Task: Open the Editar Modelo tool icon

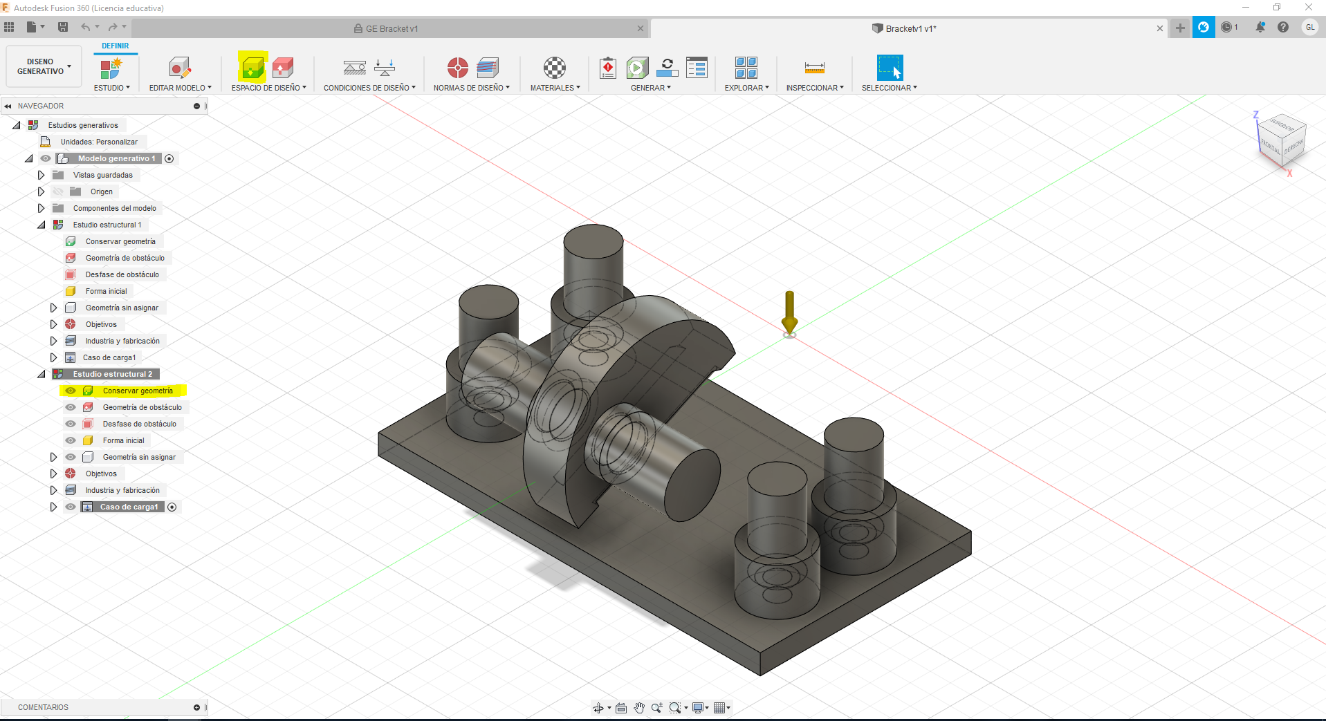Action: [x=180, y=68]
